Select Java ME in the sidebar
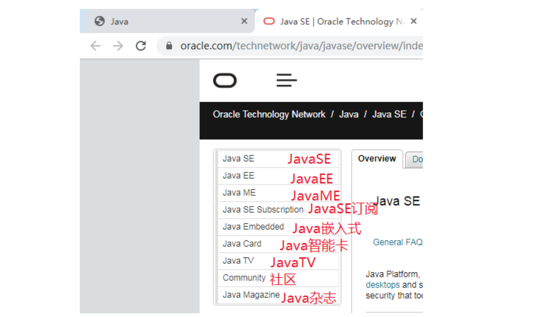Viewport: 552px width, 317px height. 278,193
